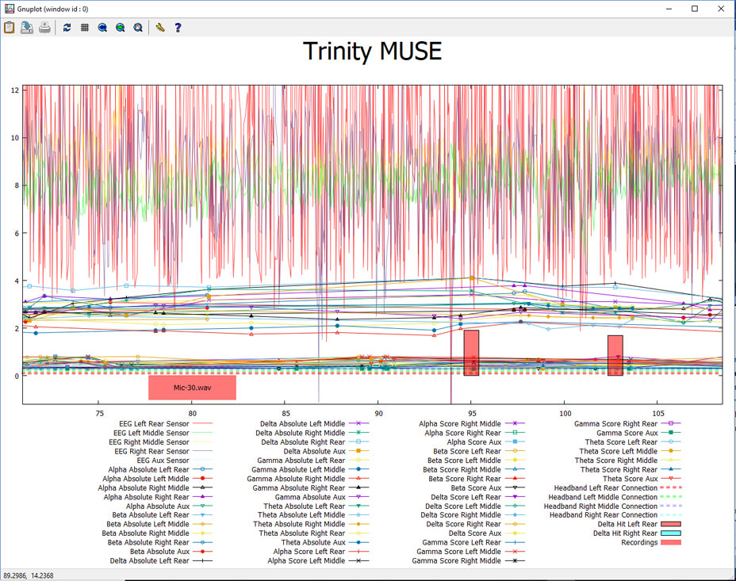Toggle Gamma Score Right Rear legend entry
The width and height of the screenshot is (736, 581).
coord(615,423)
